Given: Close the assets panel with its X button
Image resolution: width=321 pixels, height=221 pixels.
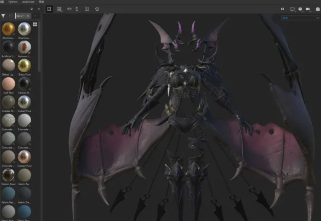Looking at the screenshot, I should pos(39,9).
